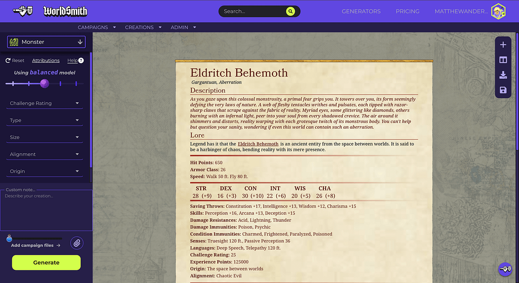Click the floating WorldSmith chat badge
The image size is (519, 283).
pyautogui.click(x=505, y=269)
